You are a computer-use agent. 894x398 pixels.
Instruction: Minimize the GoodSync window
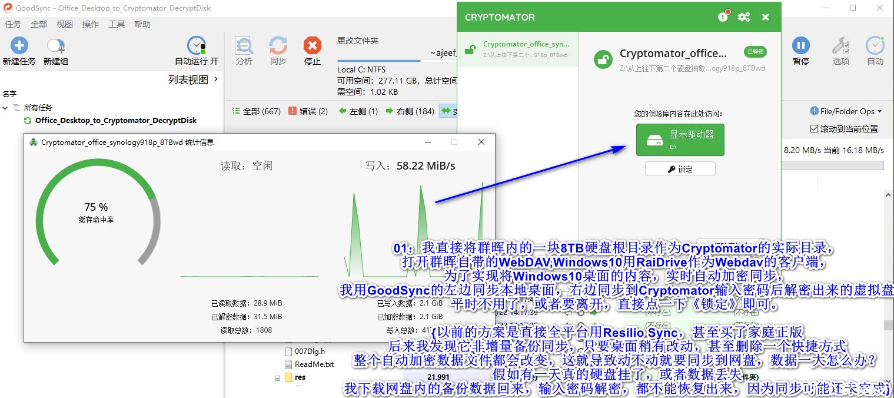pyautogui.click(x=826, y=8)
